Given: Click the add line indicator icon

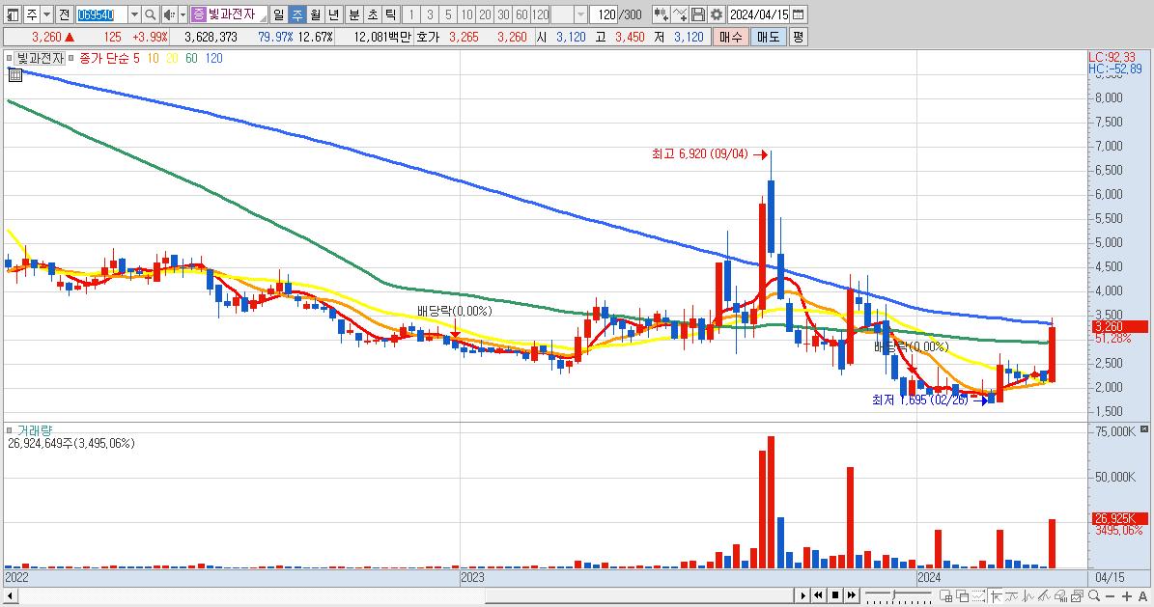Looking at the screenshot, I should (680, 14).
